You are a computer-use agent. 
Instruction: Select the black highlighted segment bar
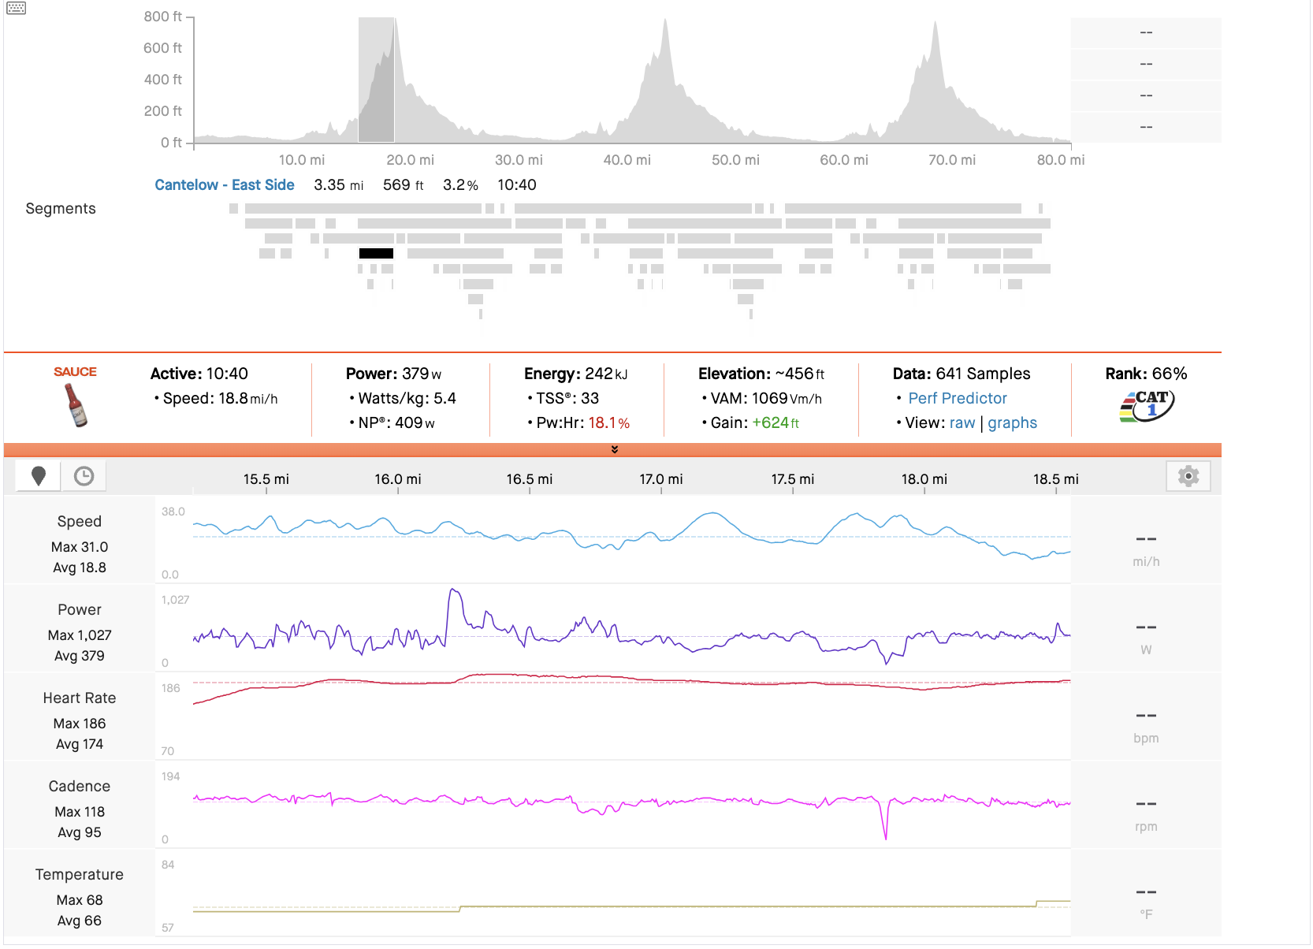pos(376,254)
